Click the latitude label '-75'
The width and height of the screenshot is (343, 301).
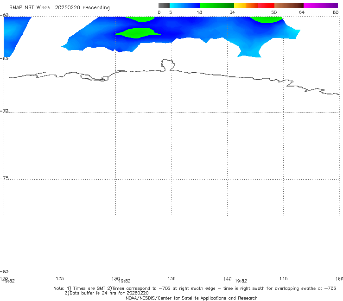coord(4,178)
